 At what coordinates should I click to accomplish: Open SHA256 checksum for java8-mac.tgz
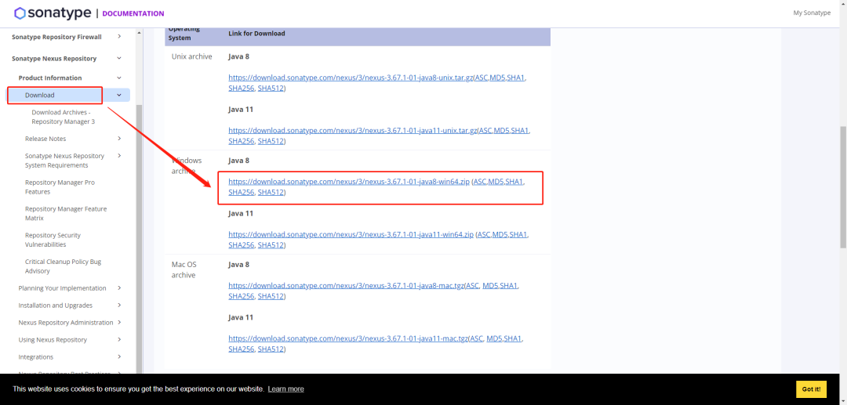[x=242, y=296]
